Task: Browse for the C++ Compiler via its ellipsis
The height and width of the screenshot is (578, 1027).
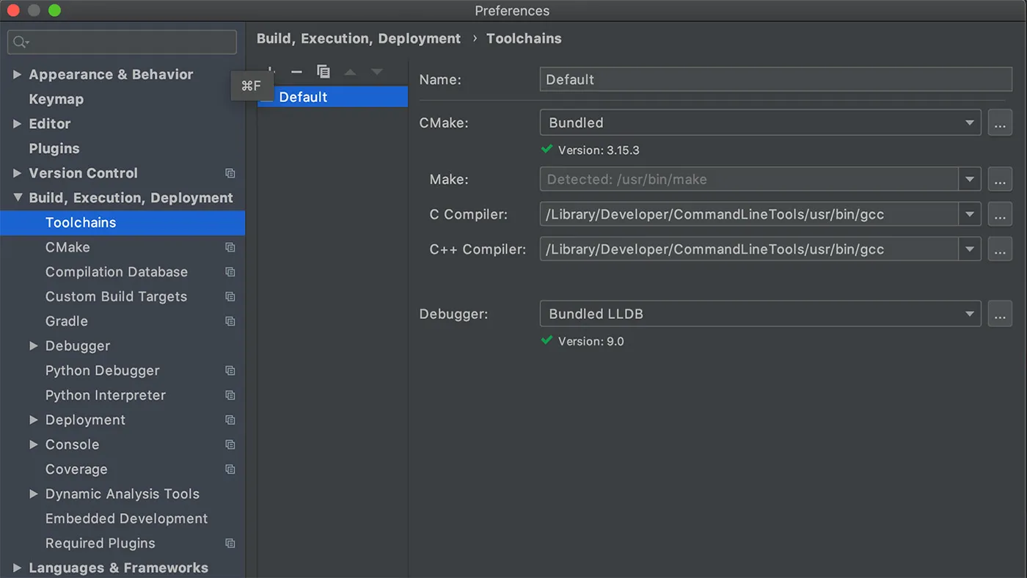Action: point(1000,249)
